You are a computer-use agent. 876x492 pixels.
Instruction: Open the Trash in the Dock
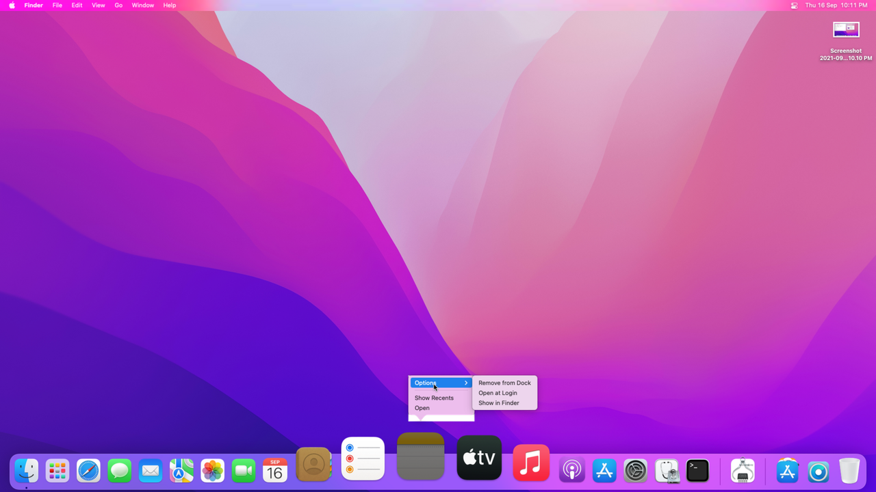click(849, 470)
